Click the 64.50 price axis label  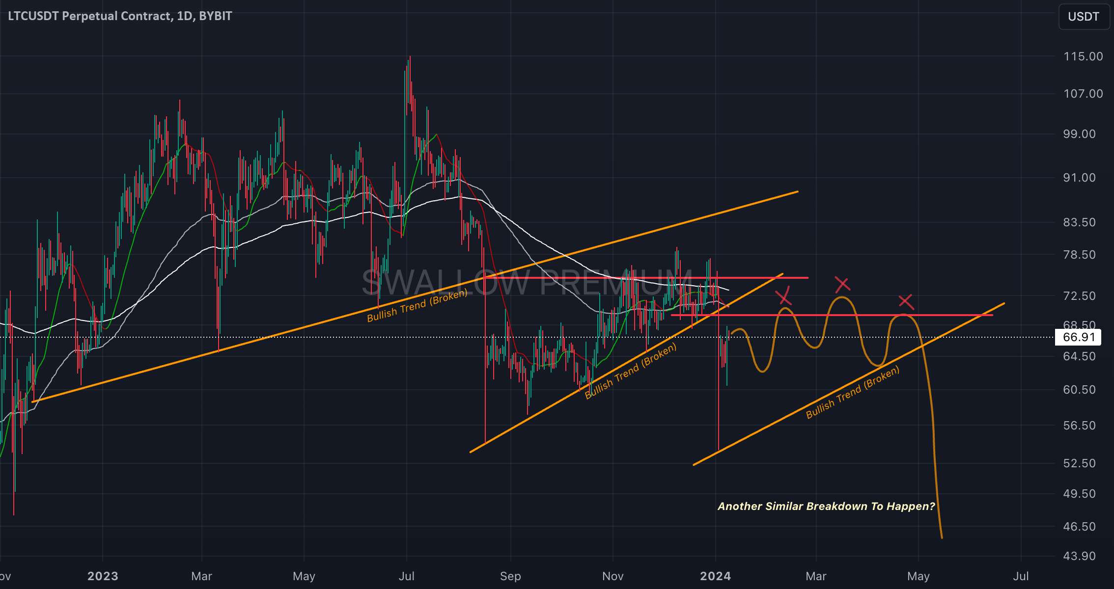point(1079,356)
